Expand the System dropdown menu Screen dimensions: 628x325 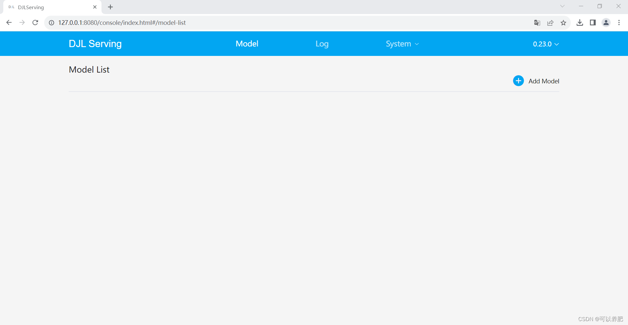pos(402,44)
